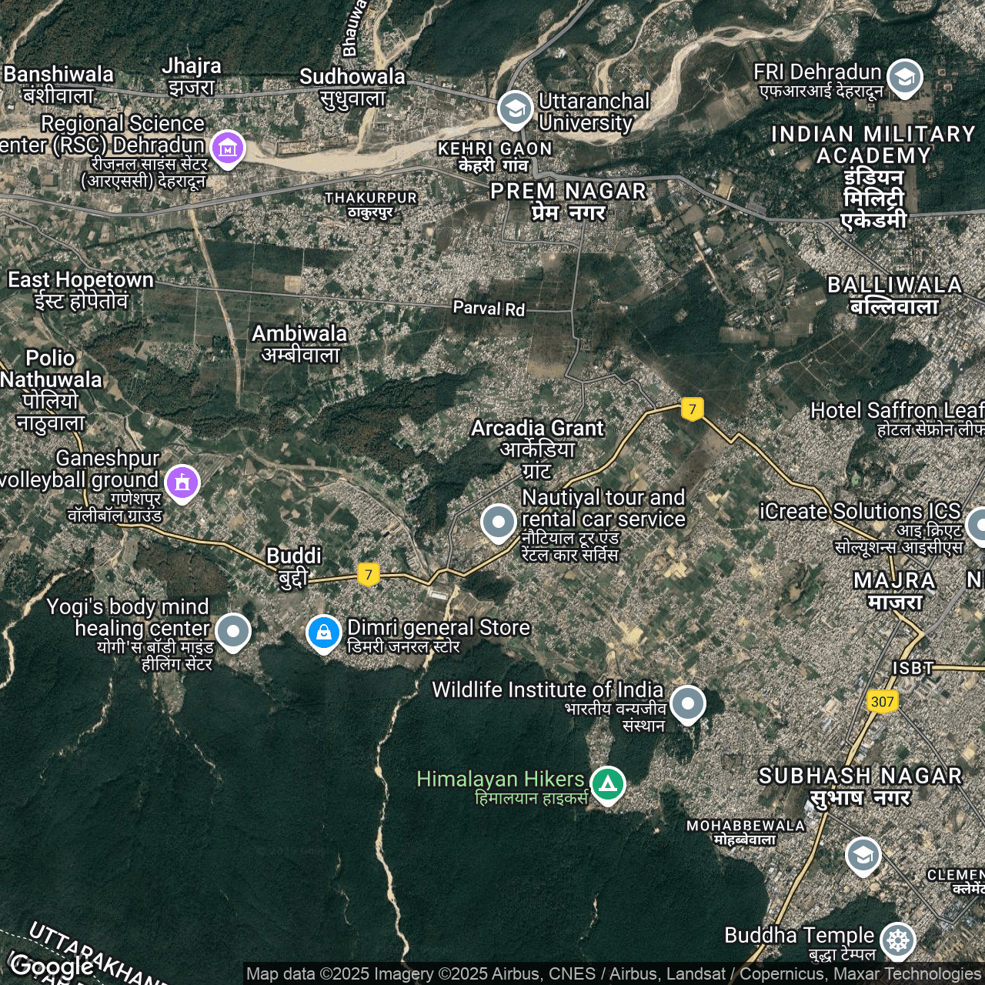
Task: Select the Wildlife Institute of India pin
Action: pos(687,703)
